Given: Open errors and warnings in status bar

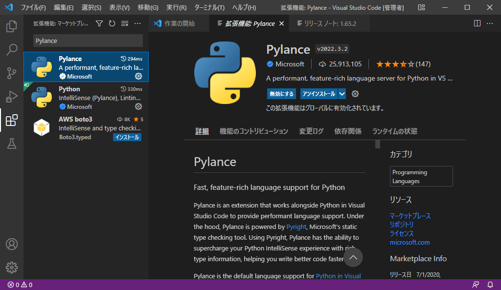Looking at the screenshot, I should [x=20, y=285].
